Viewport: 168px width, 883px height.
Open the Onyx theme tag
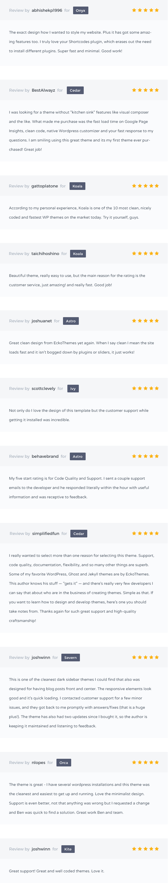pyautogui.click(x=80, y=11)
